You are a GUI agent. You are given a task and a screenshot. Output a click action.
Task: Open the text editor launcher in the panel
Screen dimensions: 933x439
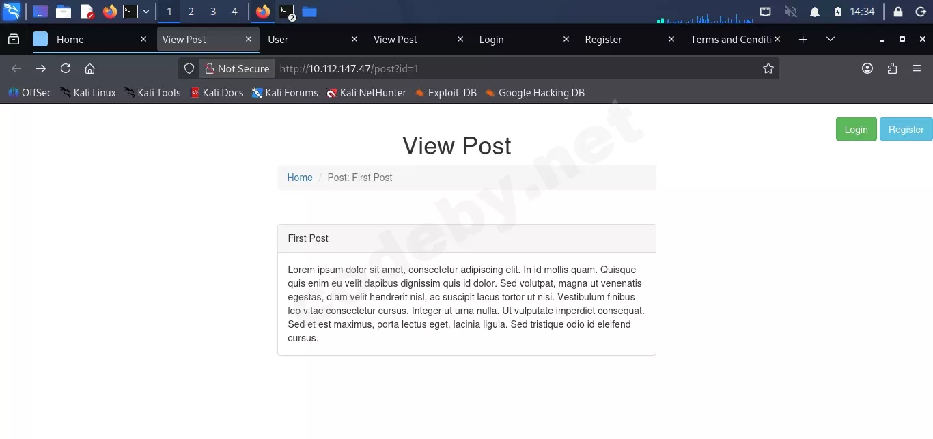point(87,12)
